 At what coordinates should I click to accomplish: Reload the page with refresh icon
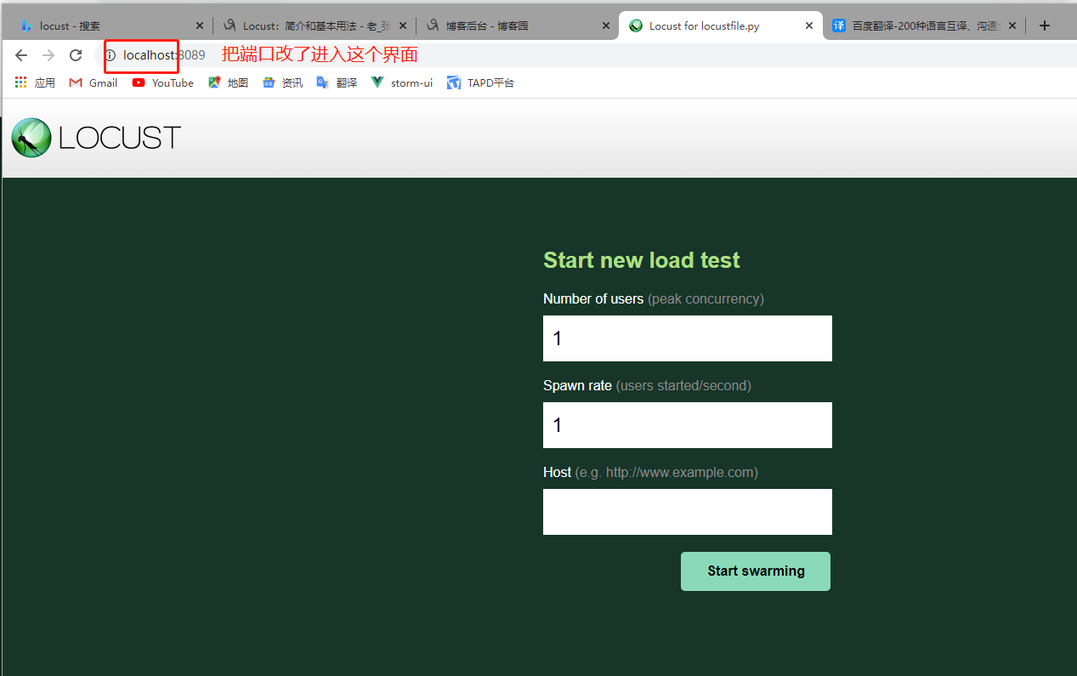(76, 55)
